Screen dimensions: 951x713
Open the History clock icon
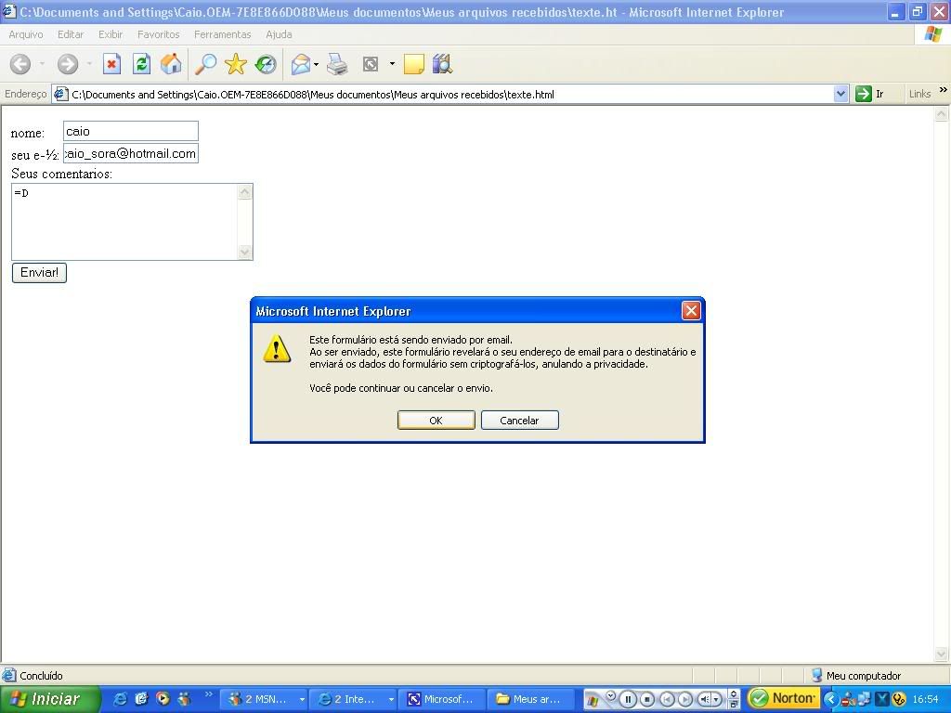click(265, 64)
